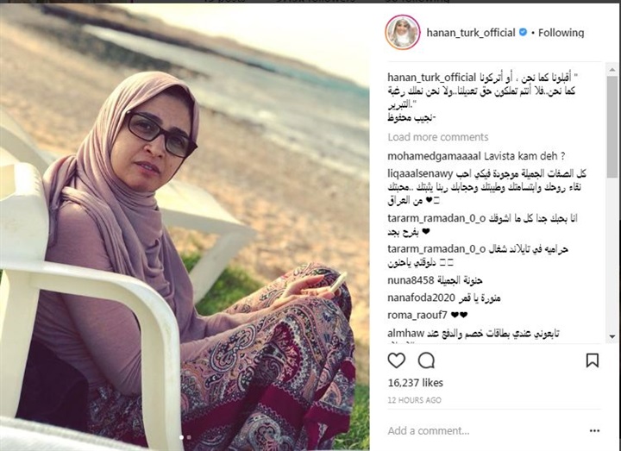Save post with bookmark icon
621x451 pixels.
[x=592, y=360]
